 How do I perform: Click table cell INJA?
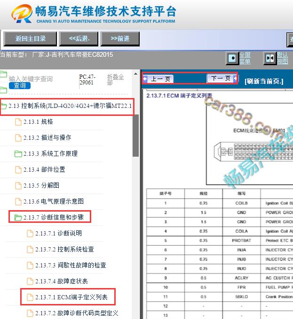coord(241,250)
